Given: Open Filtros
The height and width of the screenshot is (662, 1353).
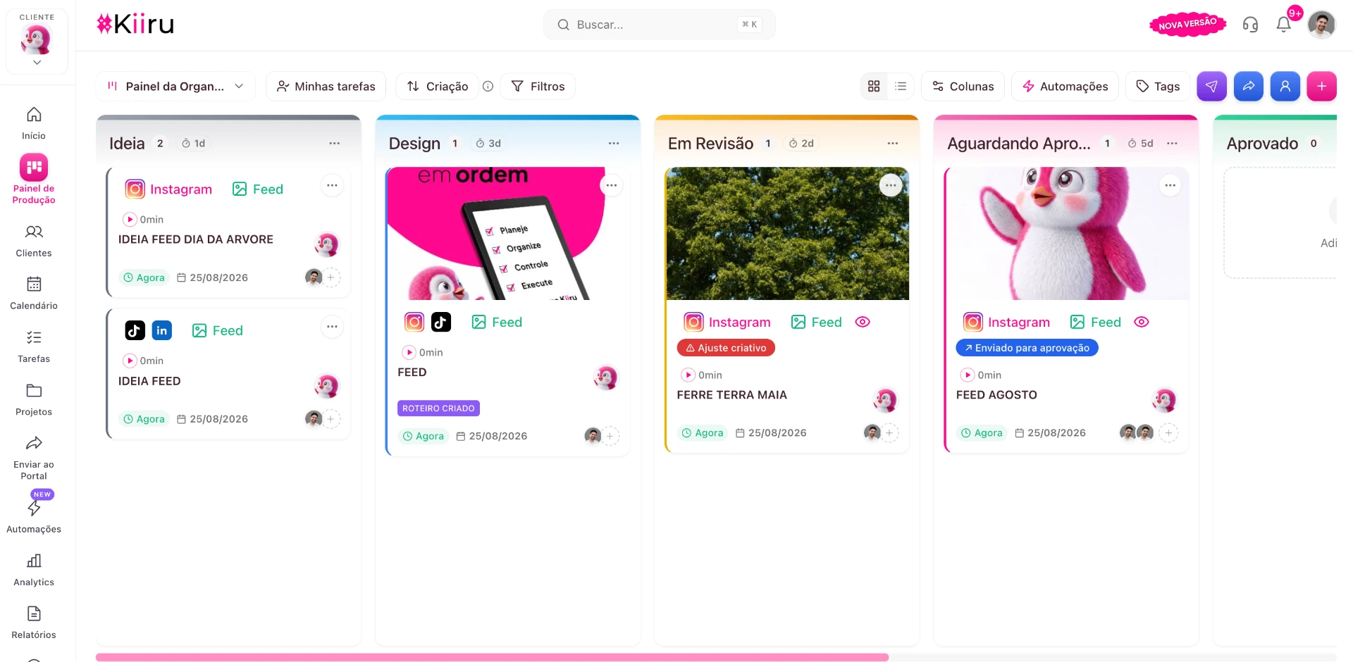Looking at the screenshot, I should pos(538,86).
